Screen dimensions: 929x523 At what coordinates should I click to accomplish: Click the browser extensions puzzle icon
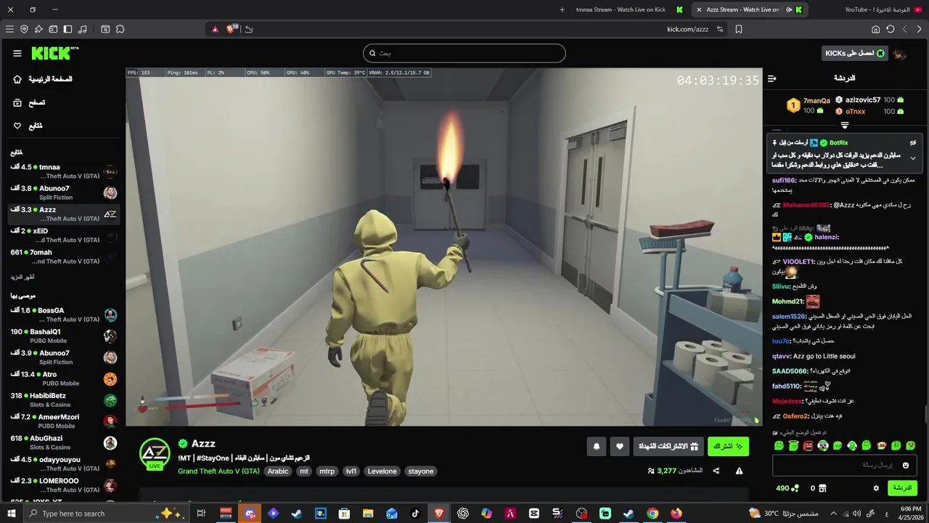pos(120,29)
